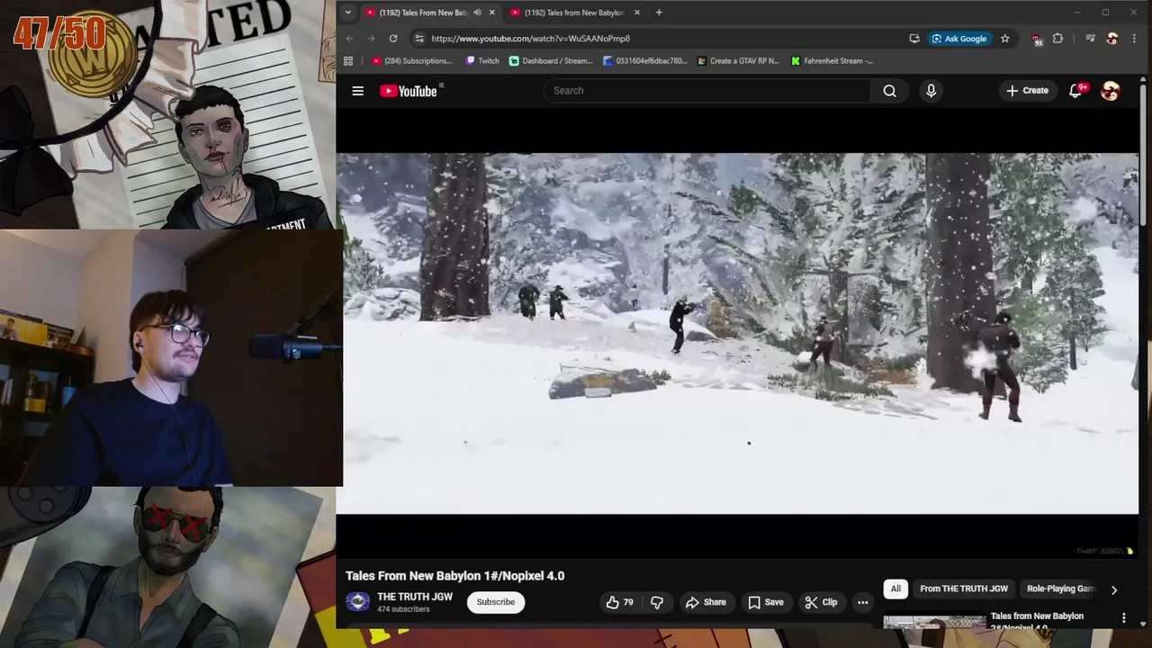Open the YouTube hamburger guide menu

pos(357,91)
